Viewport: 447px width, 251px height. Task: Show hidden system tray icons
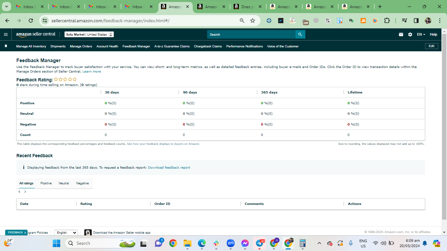(320, 243)
